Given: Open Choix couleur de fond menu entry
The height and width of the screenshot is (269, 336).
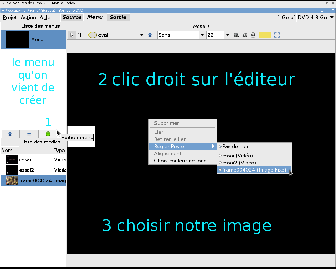Looking at the screenshot, I should (x=182, y=161).
